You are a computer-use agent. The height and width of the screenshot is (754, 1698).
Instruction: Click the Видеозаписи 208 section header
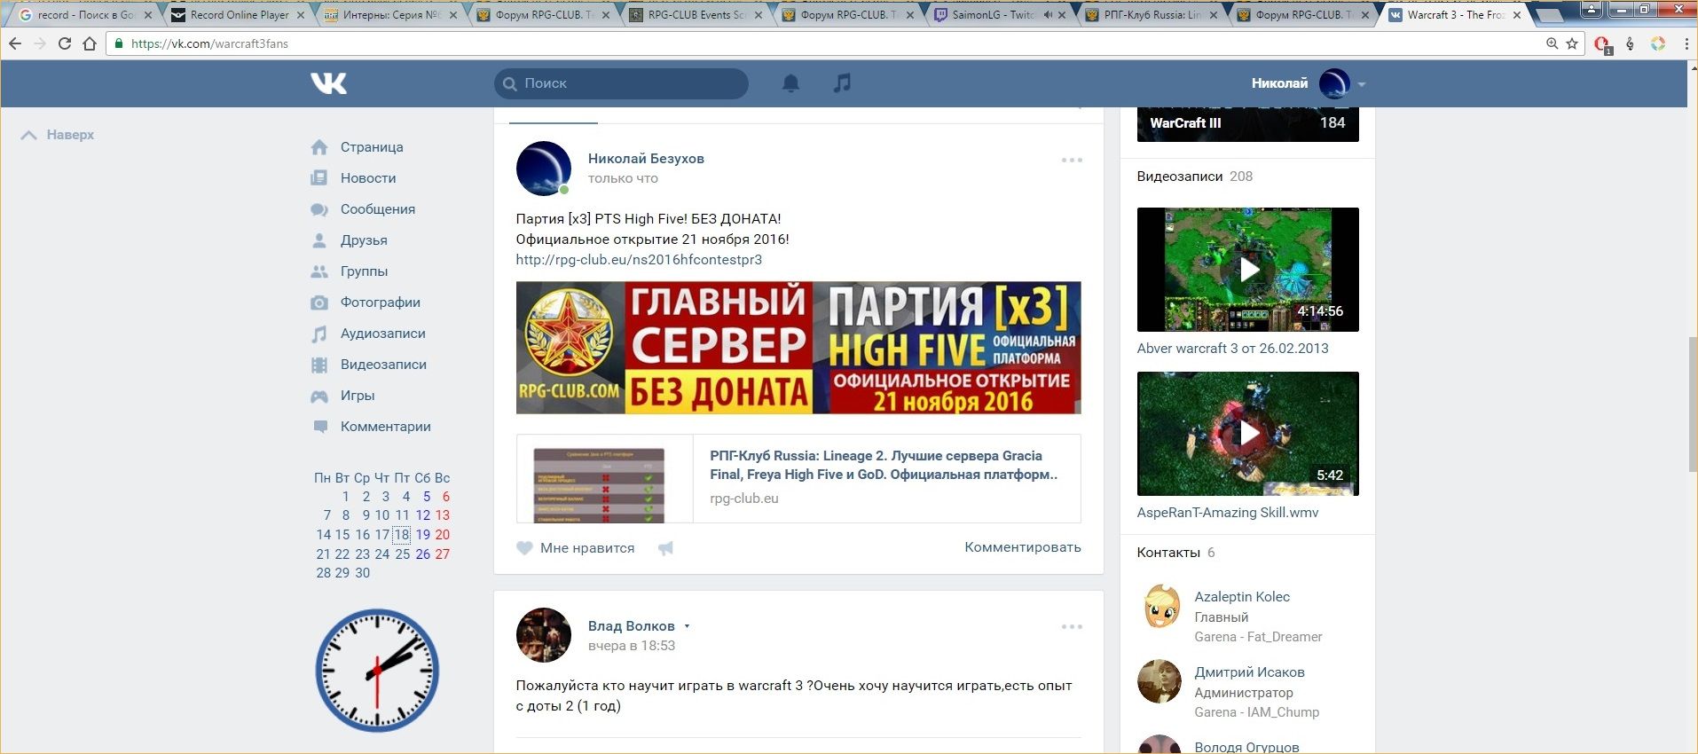[1195, 177]
